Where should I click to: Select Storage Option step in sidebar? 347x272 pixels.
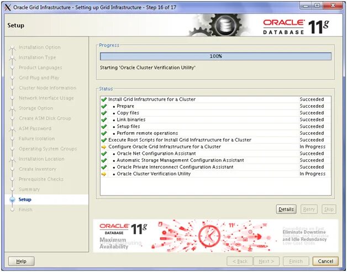[36, 108]
